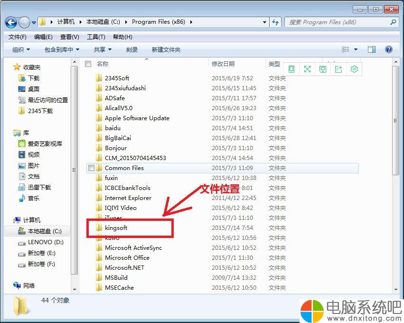Refresh the Program Files (x86) folder view
The image size is (404, 323).
pos(275,22)
